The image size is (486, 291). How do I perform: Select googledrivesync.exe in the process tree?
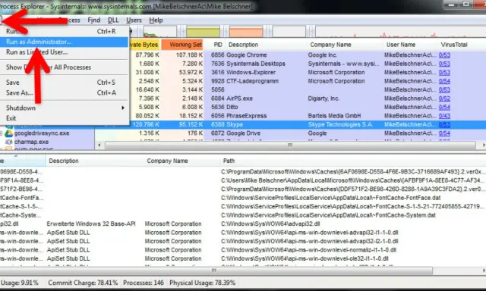[42, 133]
